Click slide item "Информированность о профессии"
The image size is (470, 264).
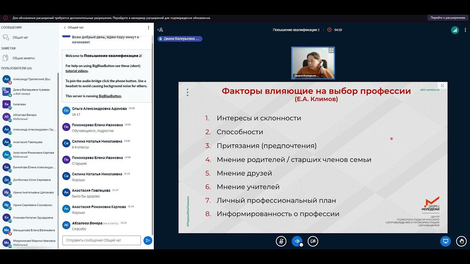278,214
